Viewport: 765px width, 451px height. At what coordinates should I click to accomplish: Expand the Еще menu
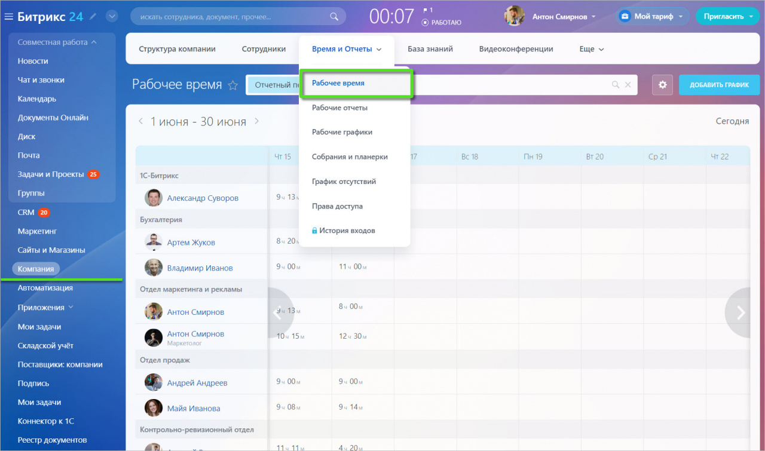click(592, 49)
